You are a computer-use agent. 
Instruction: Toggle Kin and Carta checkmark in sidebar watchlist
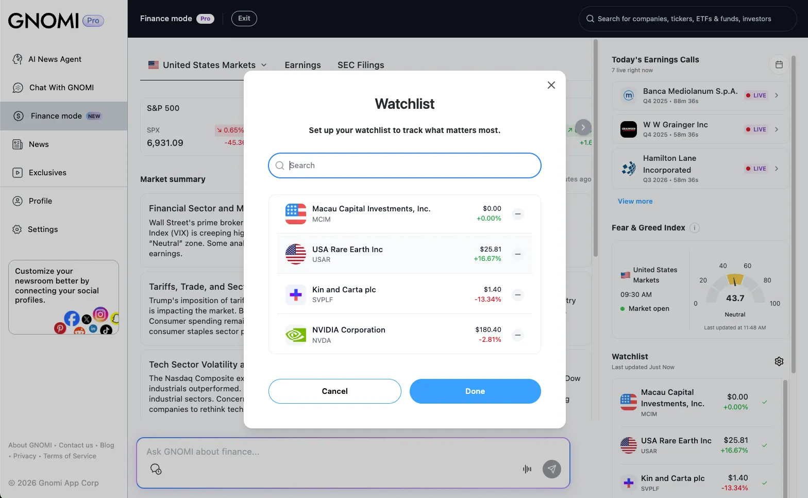765,483
